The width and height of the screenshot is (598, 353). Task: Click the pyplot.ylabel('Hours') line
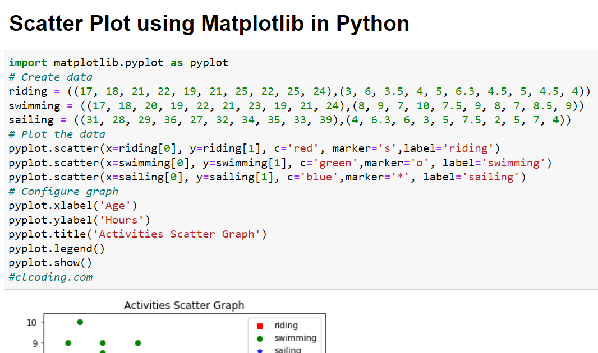79,220
